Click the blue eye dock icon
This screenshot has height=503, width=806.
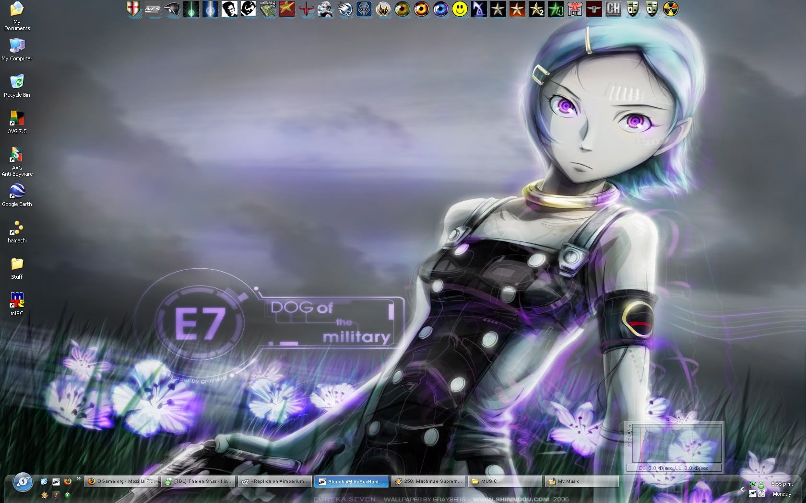coord(440,9)
